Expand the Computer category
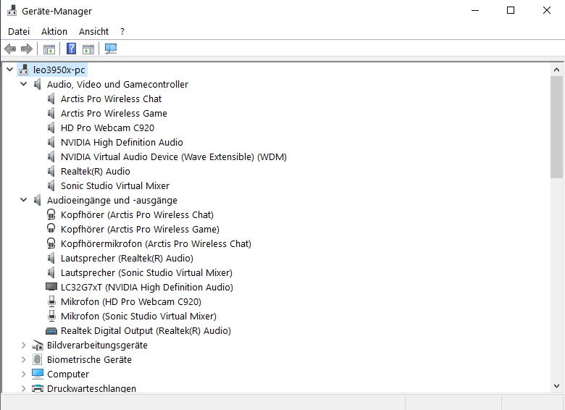This screenshot has width=565, height=410. pyautogui.click(x=24, y=374)
